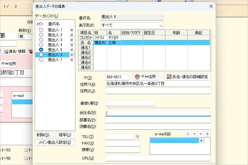Screen dimensions: 248x165
Task: Click the 連名4 row header
Action: pyautogui.click(x=86, y=63)
